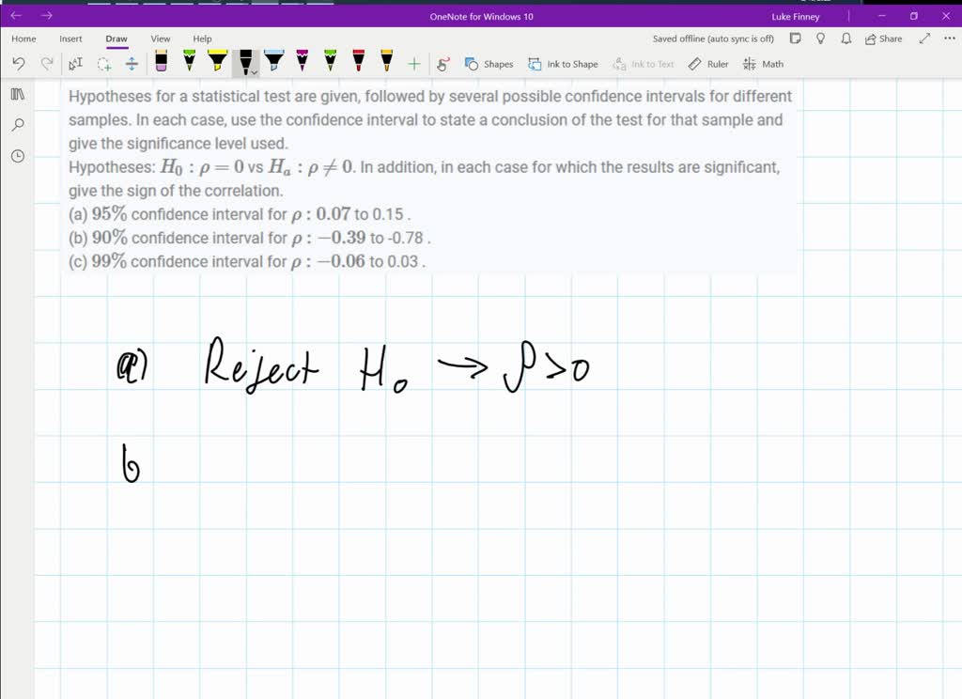Screen dimensions: 962x699
Task: Open the more options ellipsis
Action: tap(950, 39)
